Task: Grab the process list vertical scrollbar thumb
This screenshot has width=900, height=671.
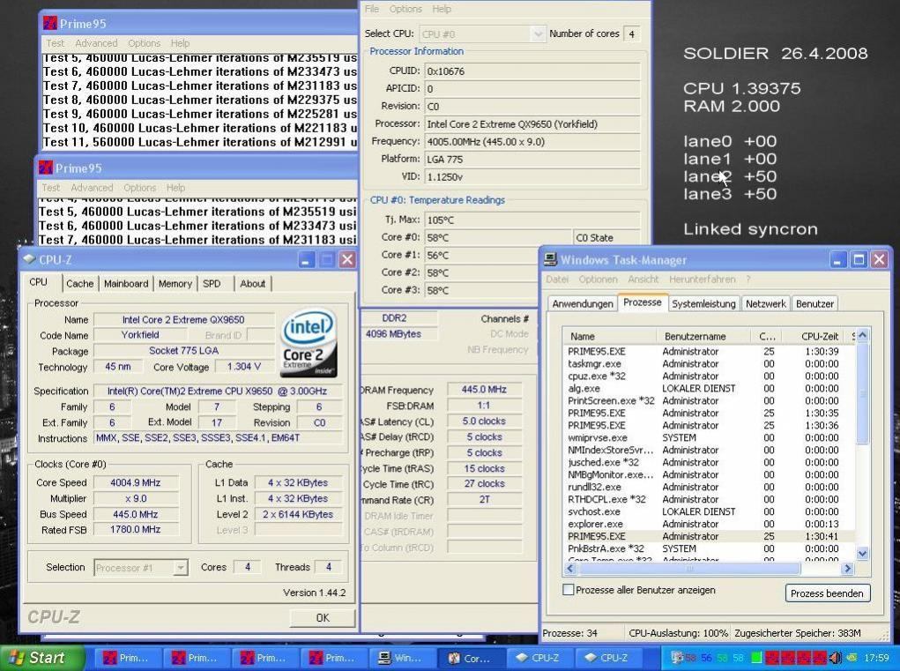Action: (862, 393)
